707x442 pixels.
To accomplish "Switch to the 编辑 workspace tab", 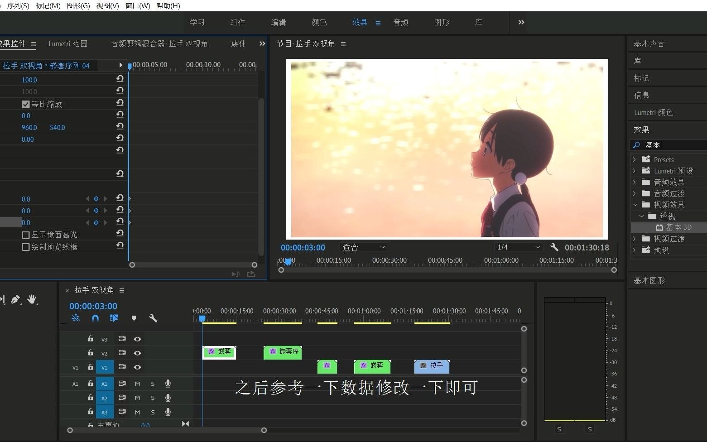I will 279,22.
